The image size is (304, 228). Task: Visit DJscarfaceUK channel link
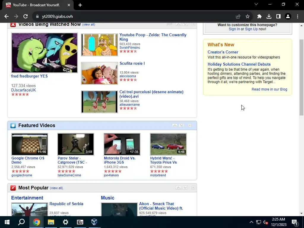click(23, 90)
